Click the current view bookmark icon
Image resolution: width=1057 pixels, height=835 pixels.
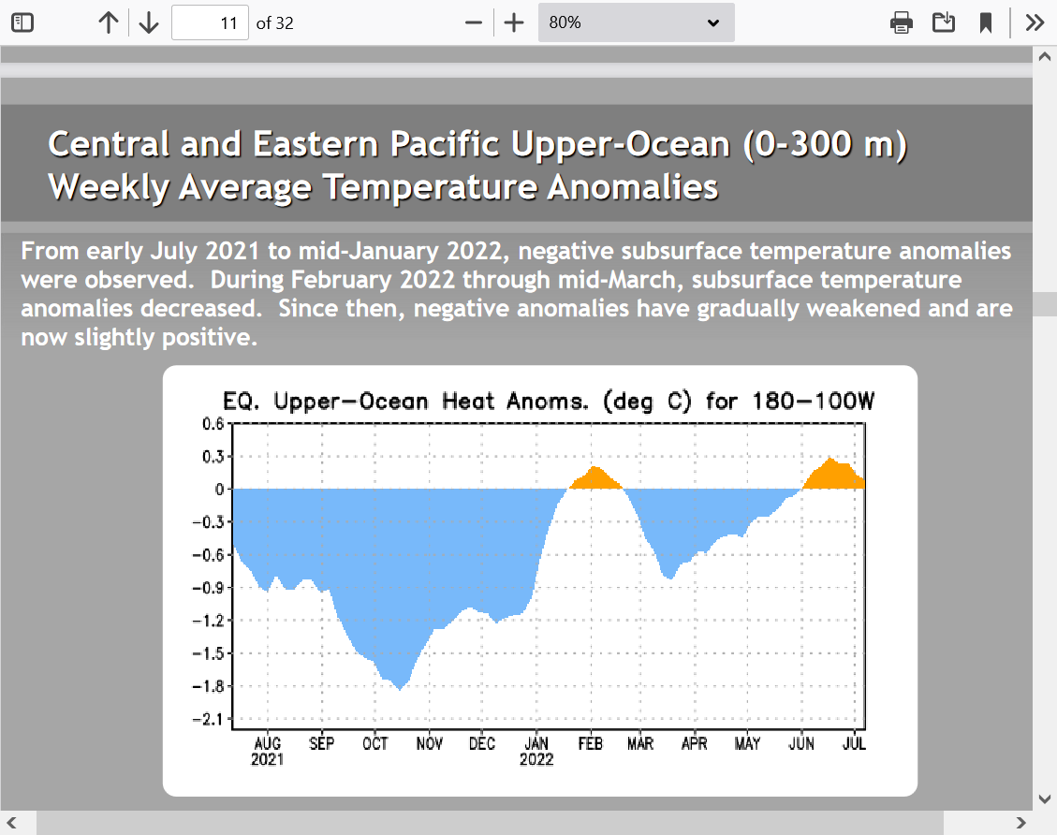pyautogui.click(x=986, y=22)
